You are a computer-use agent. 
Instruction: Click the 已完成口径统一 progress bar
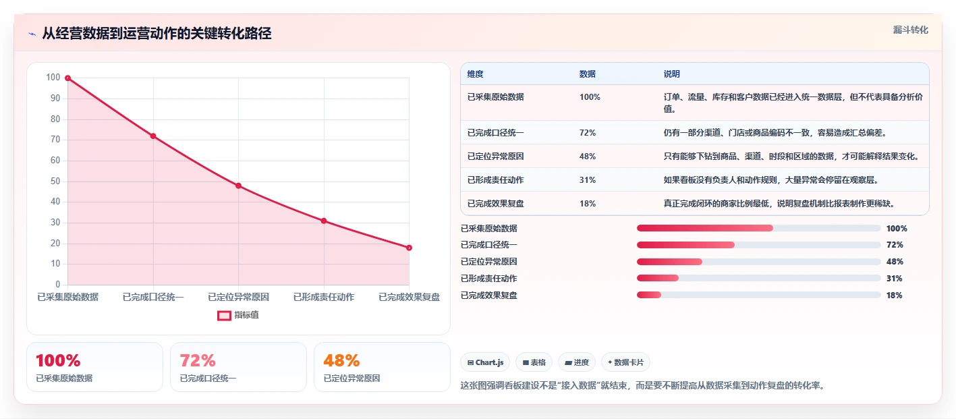point(759,245)
